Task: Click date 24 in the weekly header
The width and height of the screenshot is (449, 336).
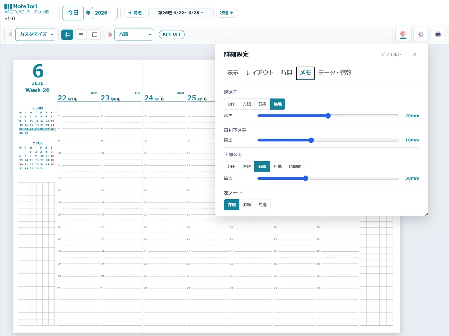Action: coord(149,98)
